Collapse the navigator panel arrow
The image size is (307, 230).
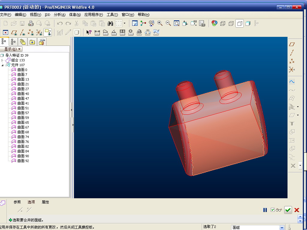tap(72, 110)
